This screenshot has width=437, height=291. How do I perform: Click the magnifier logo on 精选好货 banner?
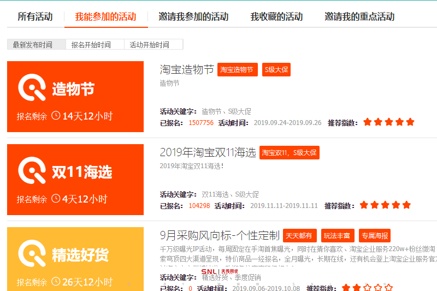click(32, 253)
